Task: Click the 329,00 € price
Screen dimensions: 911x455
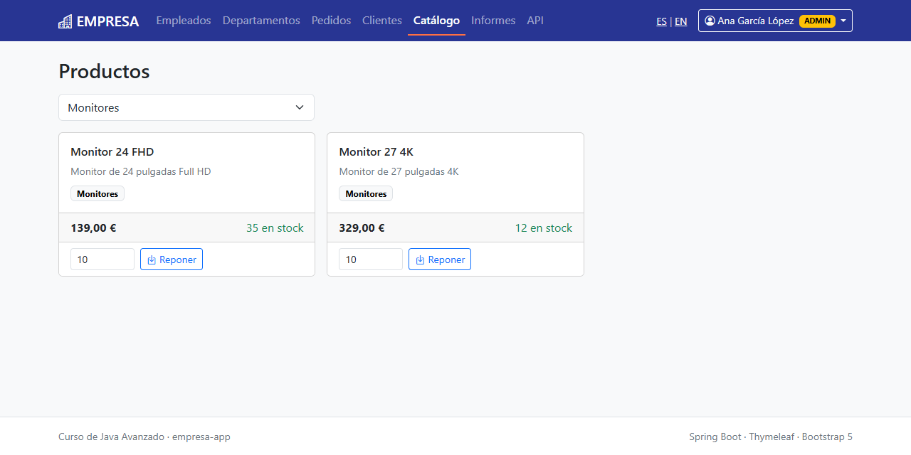Action: click(x=362, y=227)
